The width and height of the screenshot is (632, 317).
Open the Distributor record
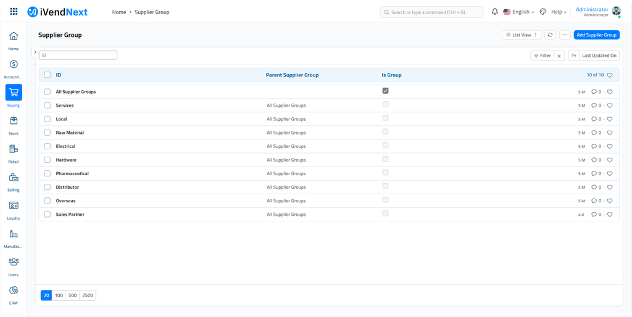point(67,187)
